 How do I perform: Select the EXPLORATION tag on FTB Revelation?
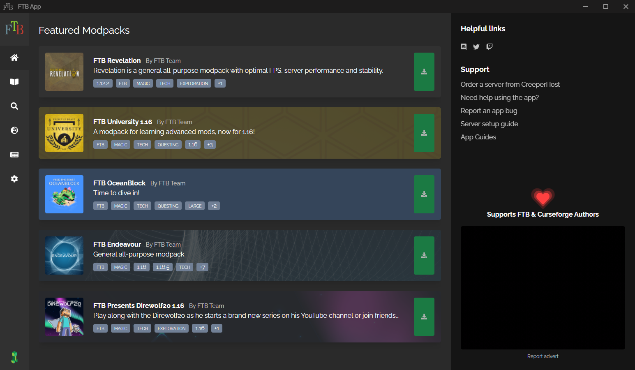[194, 83]
